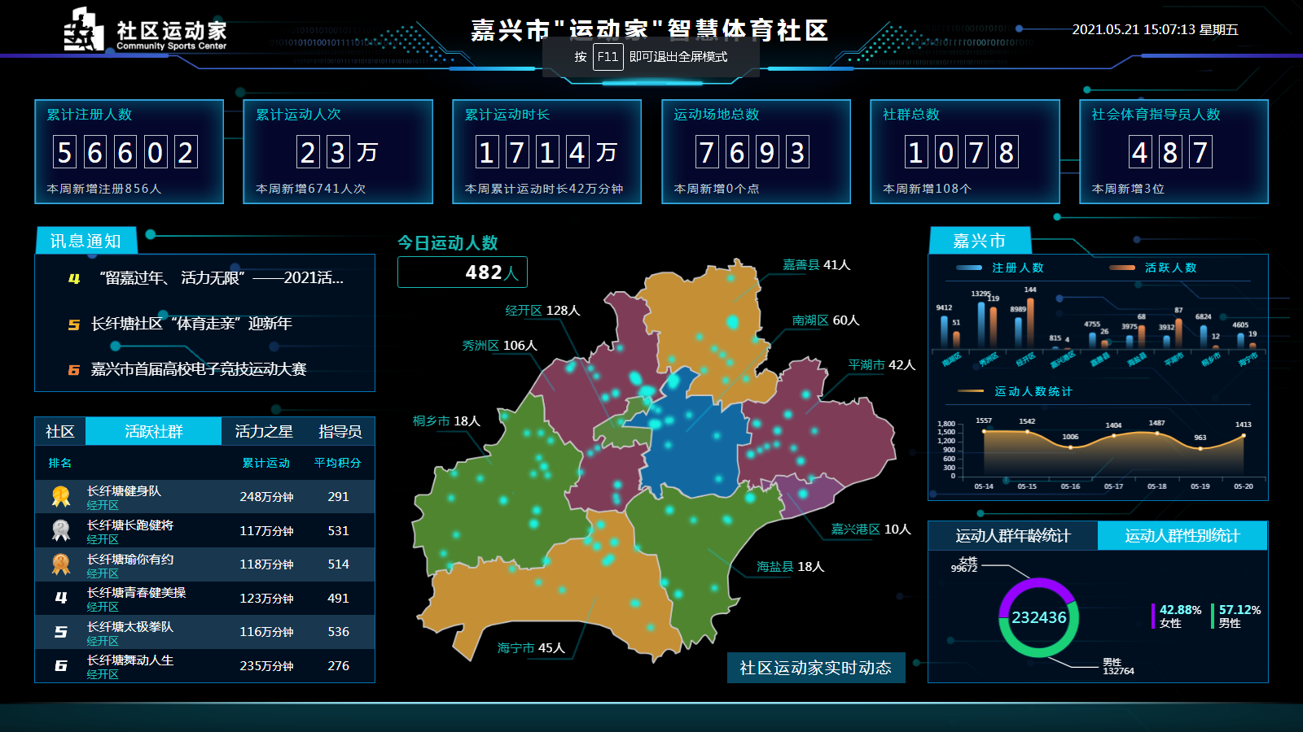Toggle the 注册人数 legend series
Screen dimensions: 1303x732
(x=1000, y=268)
